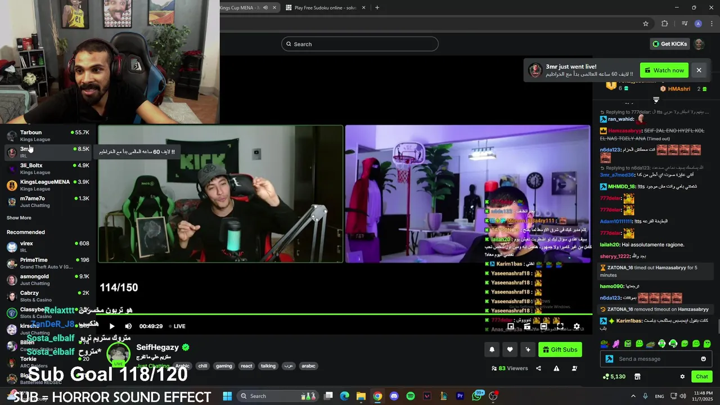Click sparkle button beside Gift Subs
This screenshot has width=720, height=405.
(528, 349)
